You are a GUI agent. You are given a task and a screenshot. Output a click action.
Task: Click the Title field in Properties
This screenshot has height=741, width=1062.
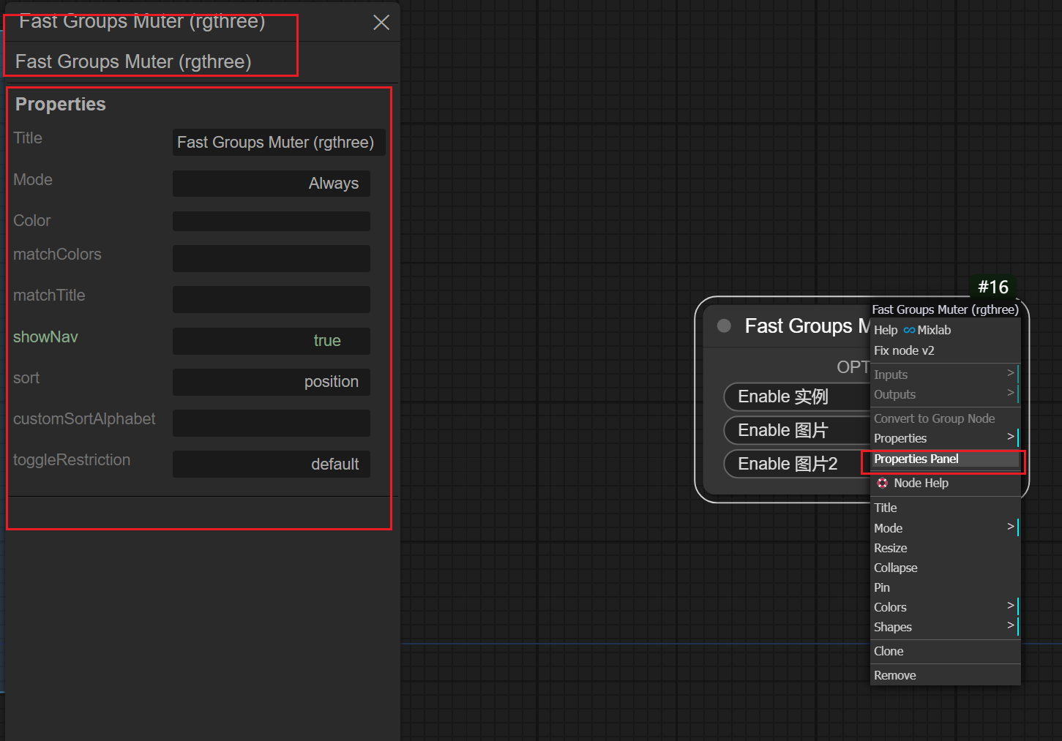pyautogui.click(x=278, y=143)
